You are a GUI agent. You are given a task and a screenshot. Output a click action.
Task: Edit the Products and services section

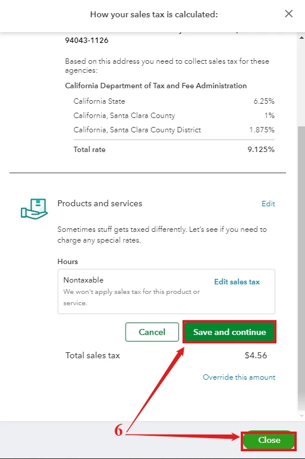[268, 204]
